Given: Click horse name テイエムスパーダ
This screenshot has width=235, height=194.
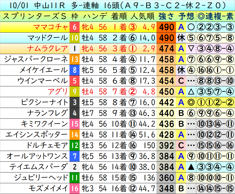Looking at the screenshot, I should coord(39,167).
